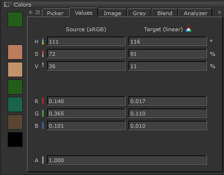Pick the light tan swatch

tap(15, 70)
